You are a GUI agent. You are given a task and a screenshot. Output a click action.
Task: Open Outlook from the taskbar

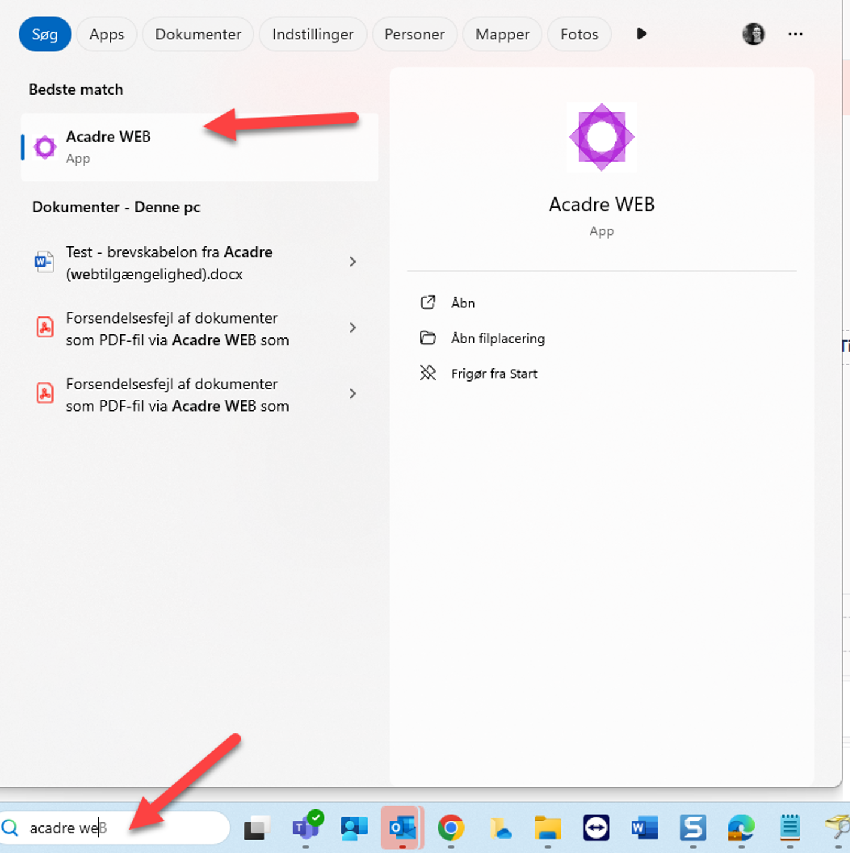click(x=402, y=828)
